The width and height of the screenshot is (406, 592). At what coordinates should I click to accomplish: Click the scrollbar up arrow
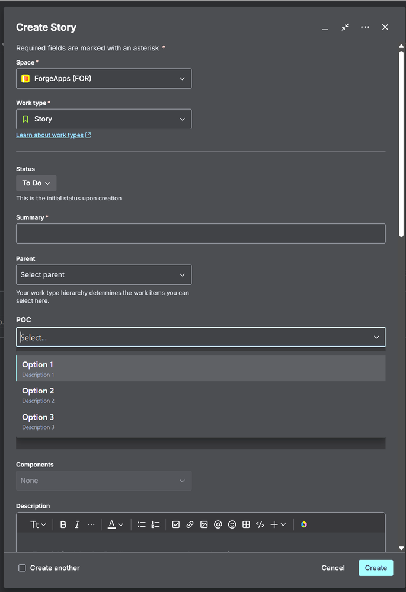pyautogui.click(x=401, y=46)
